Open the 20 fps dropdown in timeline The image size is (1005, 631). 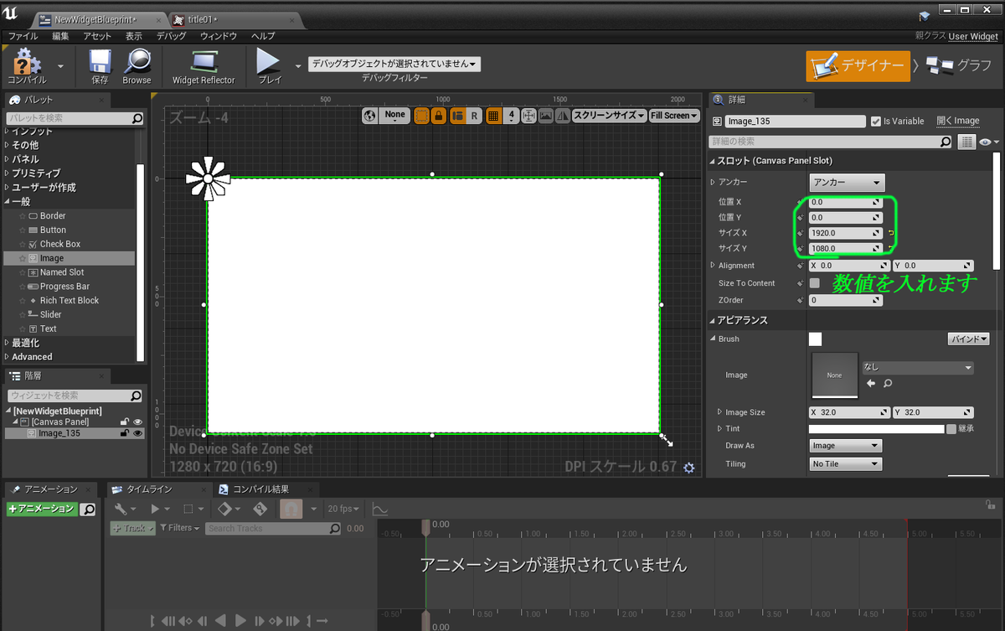tap(345, 509)
